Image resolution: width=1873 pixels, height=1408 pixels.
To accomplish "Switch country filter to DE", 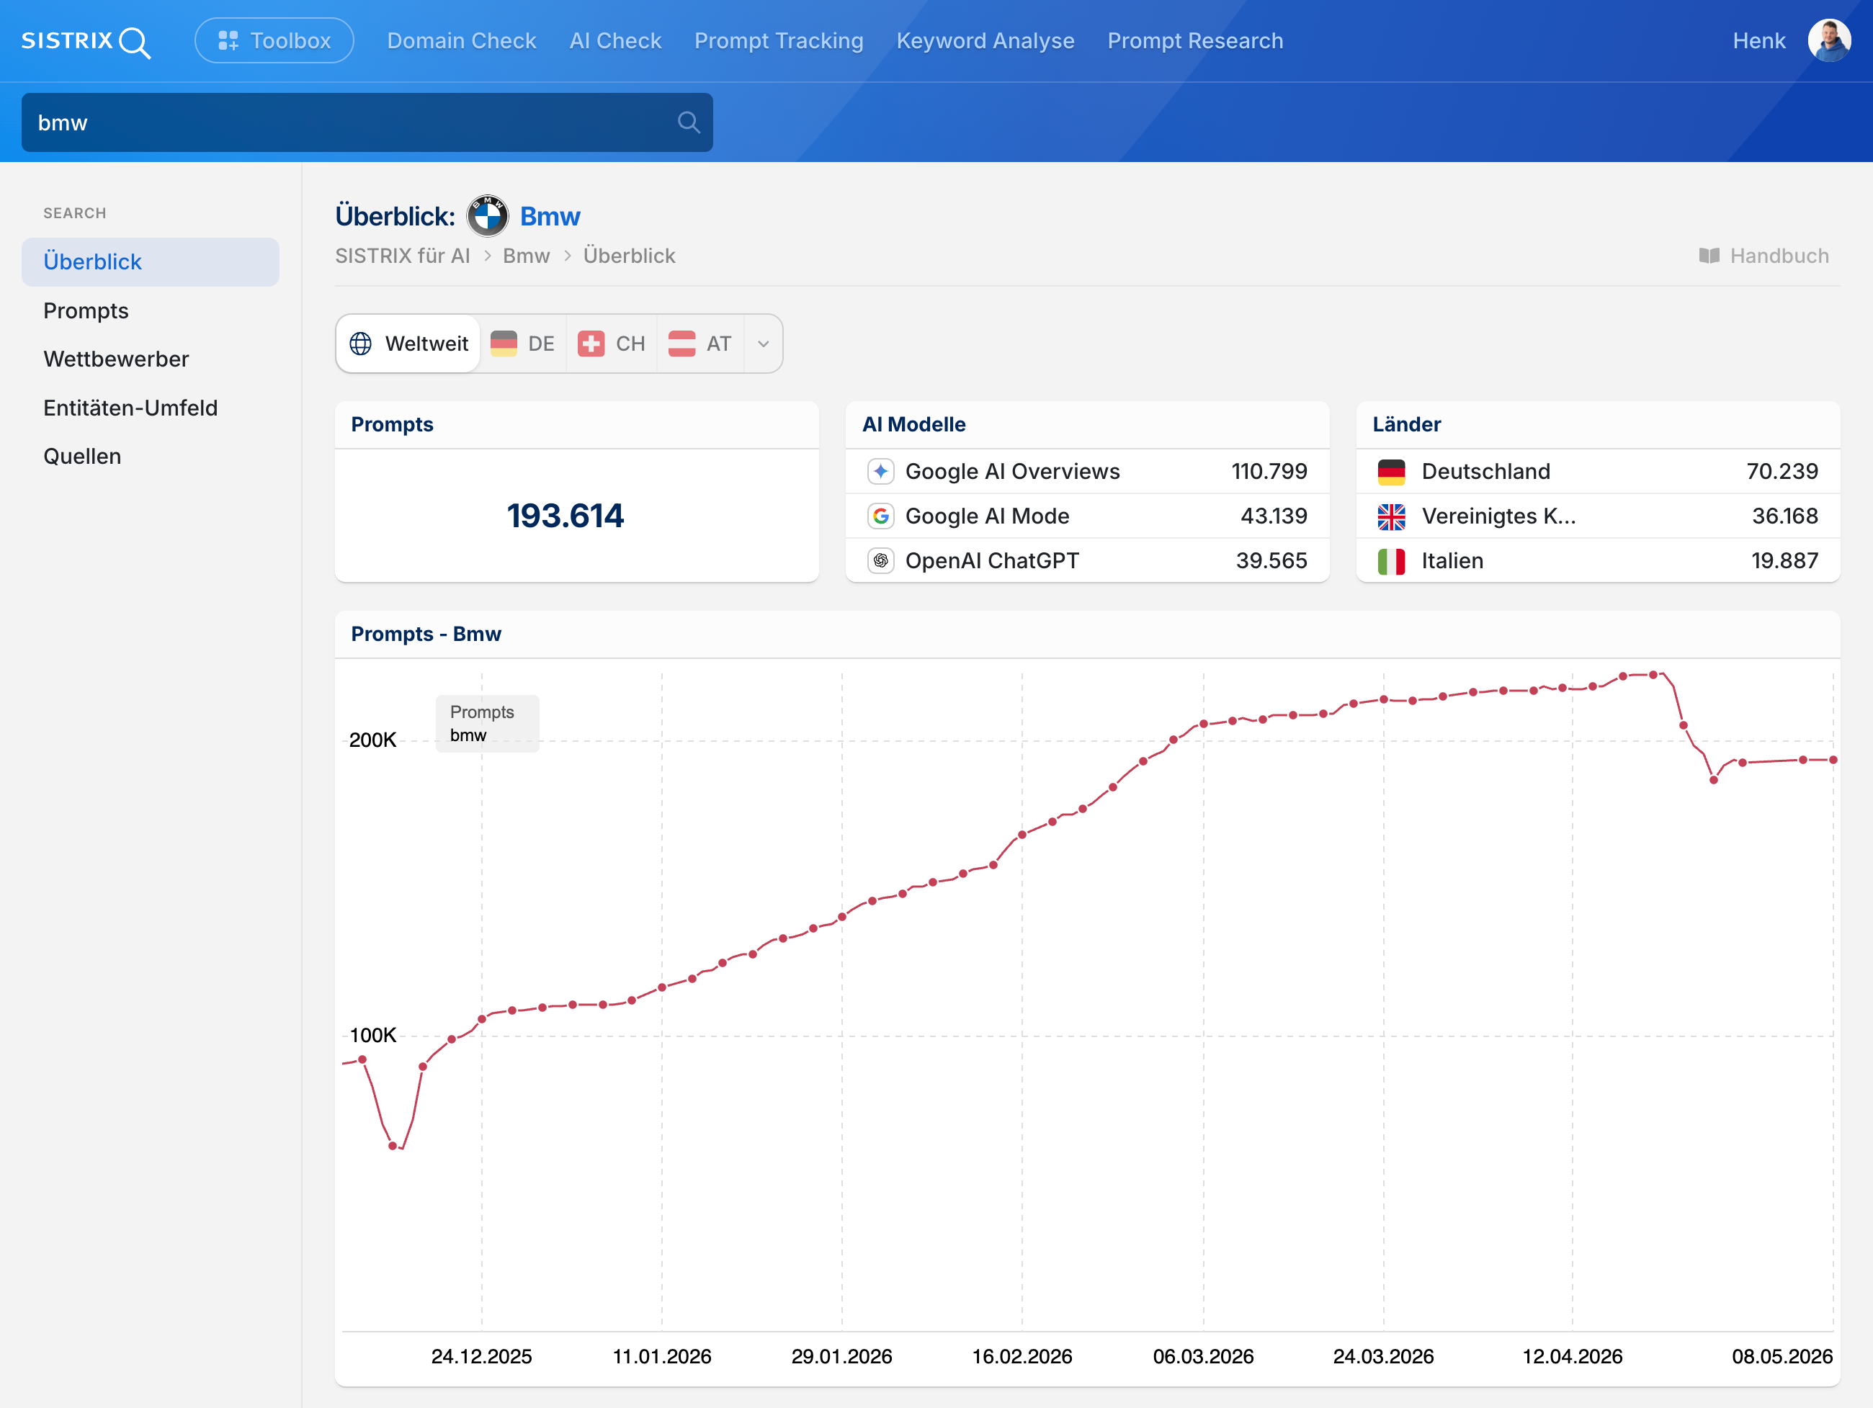I will [522, 344].
